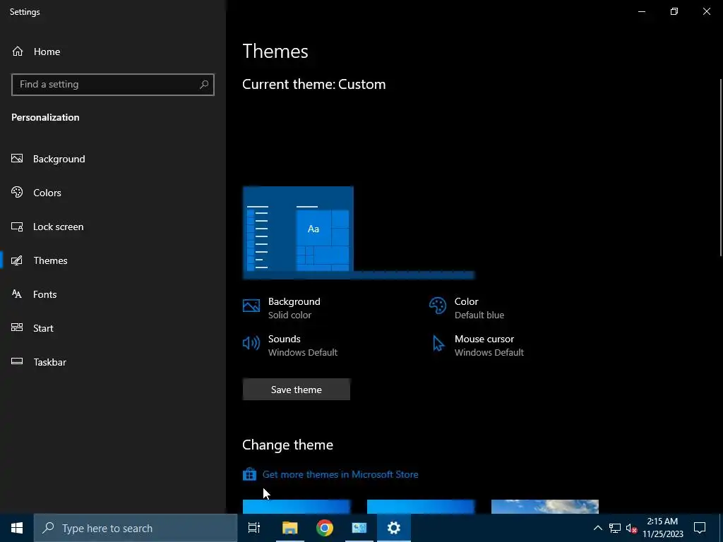Click the Fonts icon in sidebar

(x=17, y=294)
